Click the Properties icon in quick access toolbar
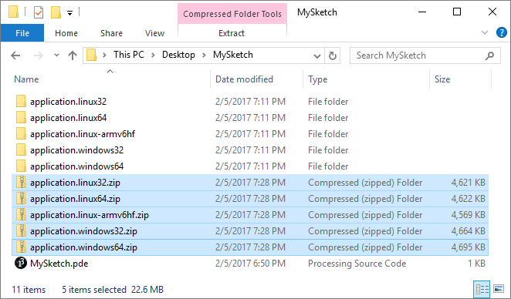The height and width of the screenshot is (299, 511). pyautogui.click(x=39, y=12)
